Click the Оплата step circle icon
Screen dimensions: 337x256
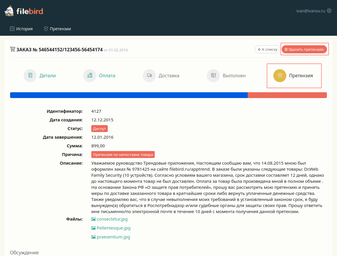[90, 76]
